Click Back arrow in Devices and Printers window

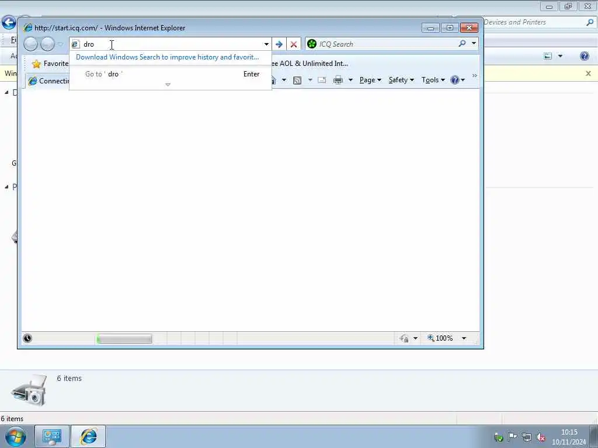8,23
